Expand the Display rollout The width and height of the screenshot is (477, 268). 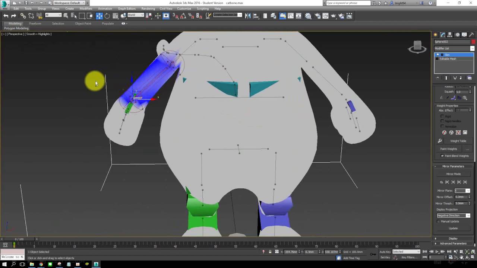click(x=453, y=239)
